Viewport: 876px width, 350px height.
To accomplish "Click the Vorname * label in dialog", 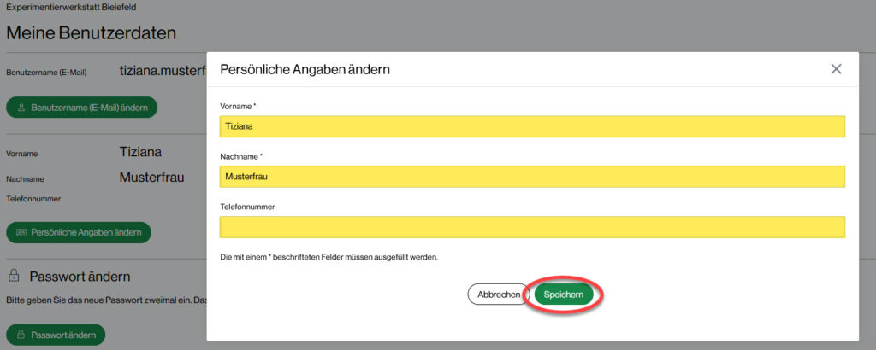I will (238, 106).
